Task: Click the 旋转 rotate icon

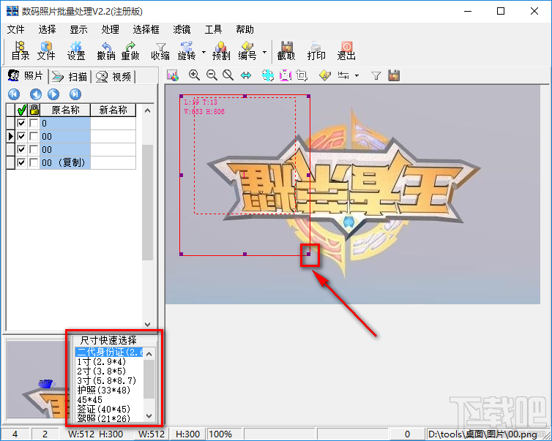Action: click(187, 50)
